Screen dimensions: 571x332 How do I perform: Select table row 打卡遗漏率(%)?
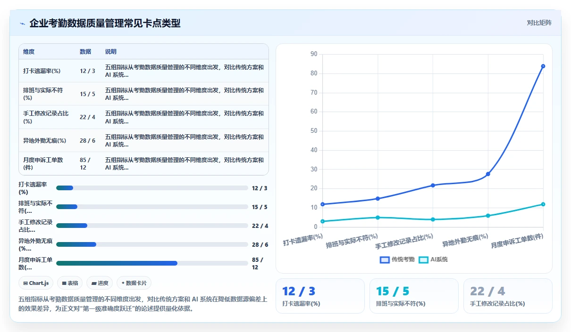pos(143,71)
